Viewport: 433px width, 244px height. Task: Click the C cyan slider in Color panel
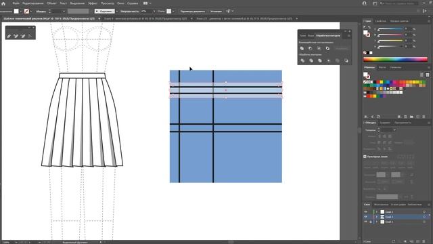[x=390, y=29]
